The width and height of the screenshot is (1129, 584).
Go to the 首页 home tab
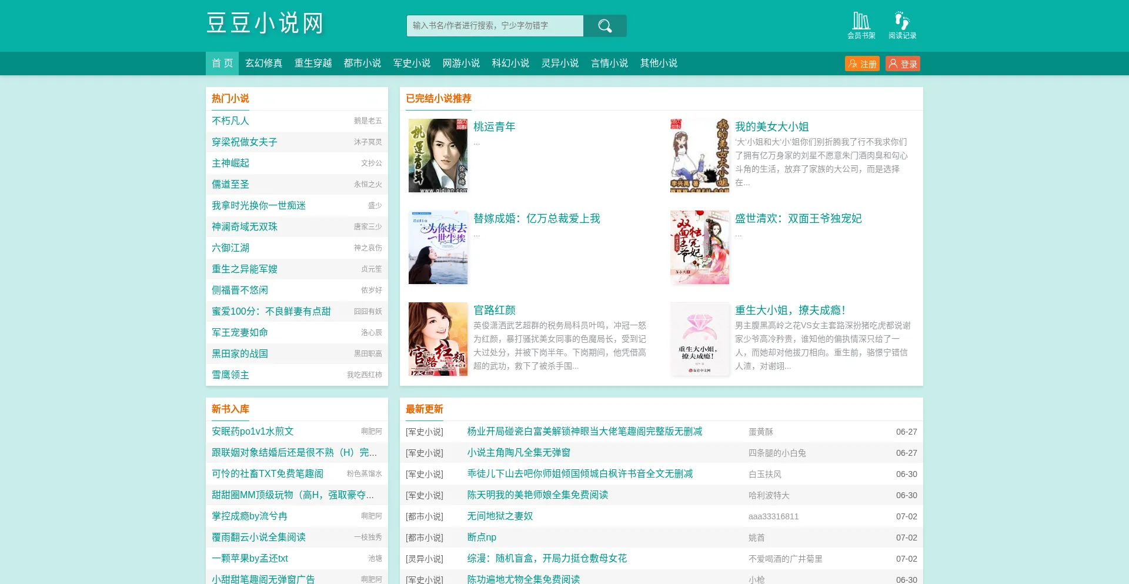coord(222,64)
